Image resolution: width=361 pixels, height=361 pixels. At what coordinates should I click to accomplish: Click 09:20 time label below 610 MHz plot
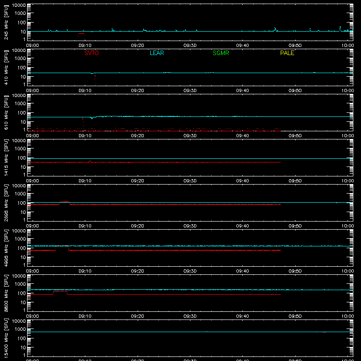tap(138, 136)
